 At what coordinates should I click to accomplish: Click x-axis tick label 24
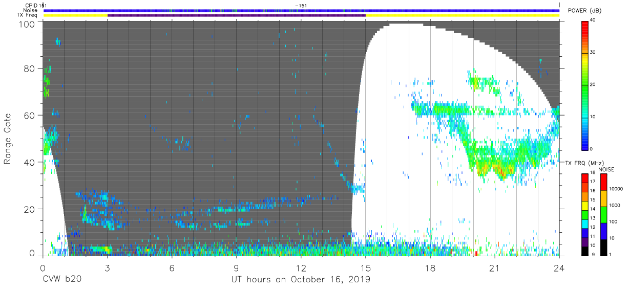(x=559, y=267)
